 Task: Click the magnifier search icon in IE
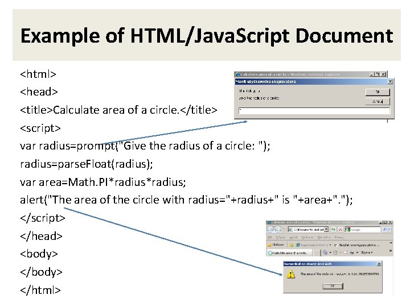coord(385,230)
